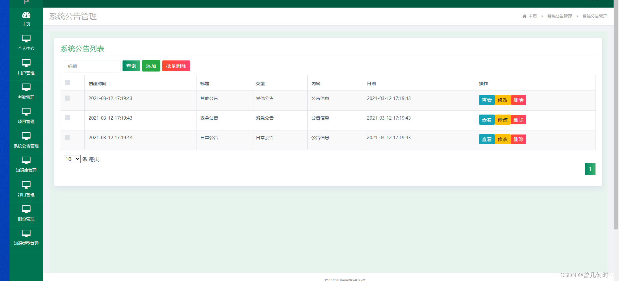The image size is (619, 281).
Task: Click 类型 column header
Action: point(260,84)
